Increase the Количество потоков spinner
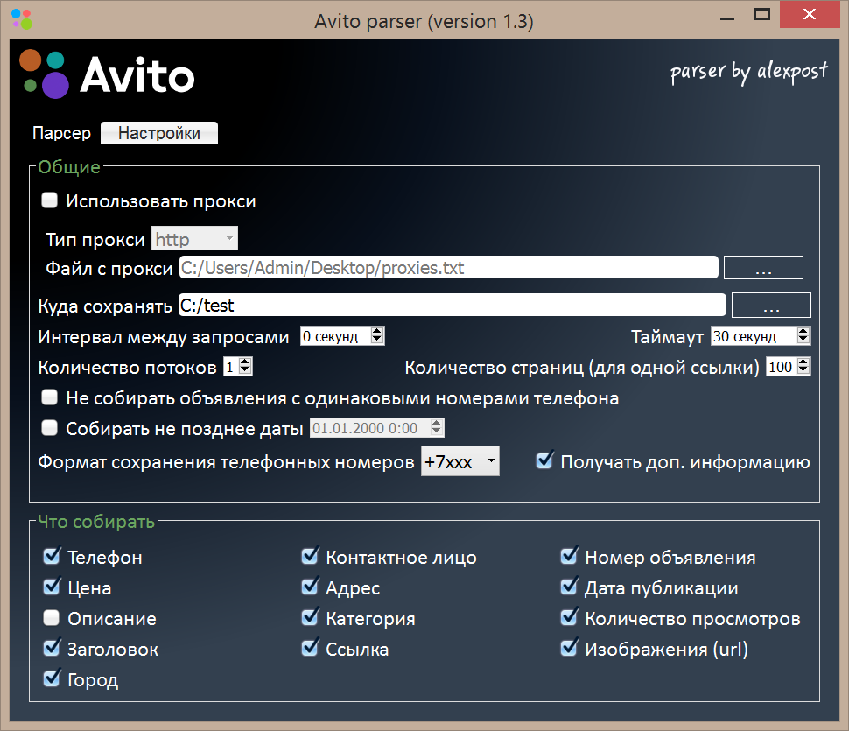 coord(245,362)
